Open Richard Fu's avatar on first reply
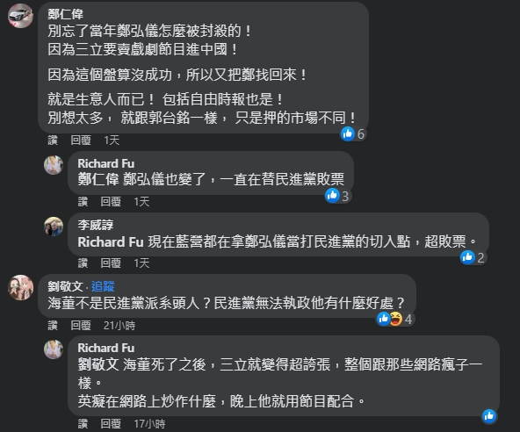 54,165
